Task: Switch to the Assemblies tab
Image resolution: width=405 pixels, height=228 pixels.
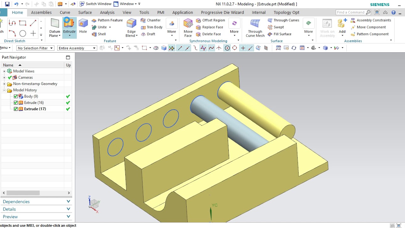Action: tap(41, 12)
